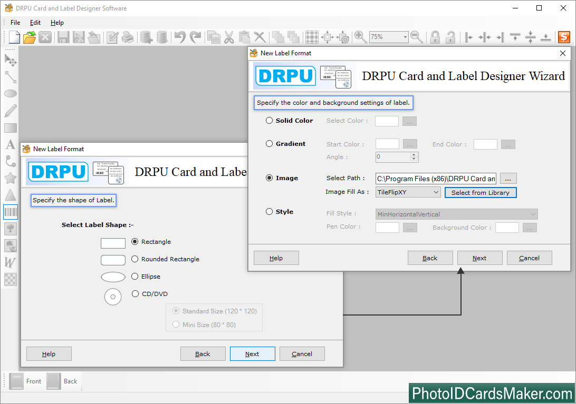The width and height of the screenshot is (576, 404).
Task: Click Help in the color settings wizard
Action: (276, 258)
